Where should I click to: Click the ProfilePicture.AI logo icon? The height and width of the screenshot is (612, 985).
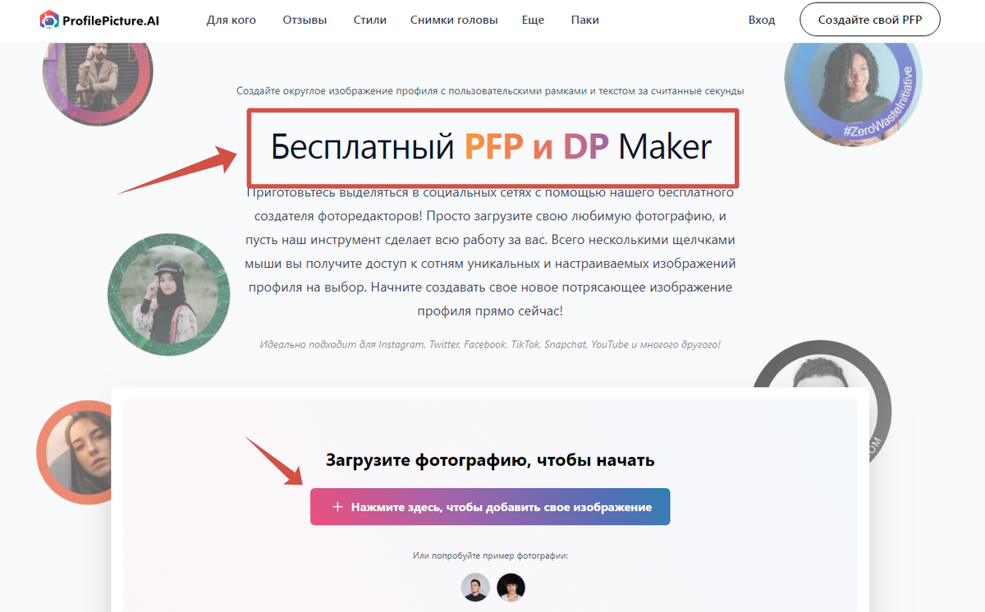click(49, 20)
